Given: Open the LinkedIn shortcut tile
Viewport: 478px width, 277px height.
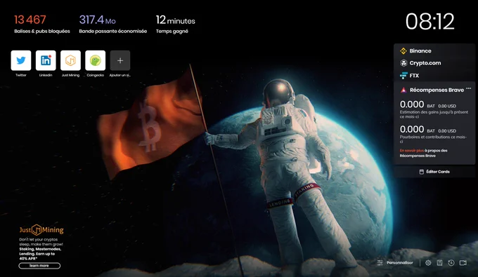Looking at the screenshot, I should [x=46, y=60].
